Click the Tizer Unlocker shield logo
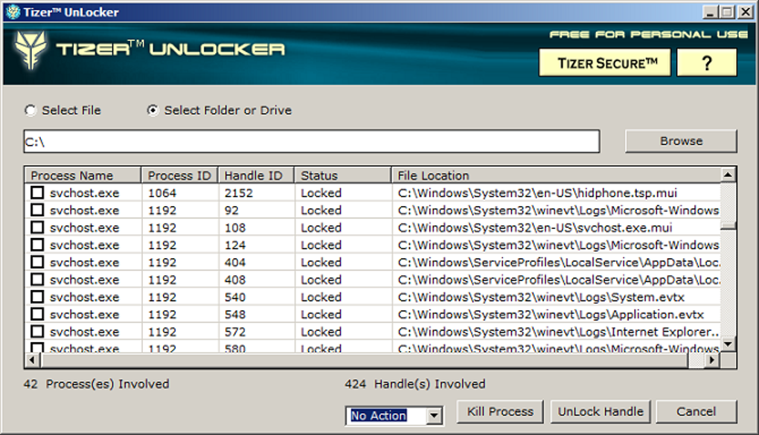Screen dimensions: 759x435 point(30,50)
